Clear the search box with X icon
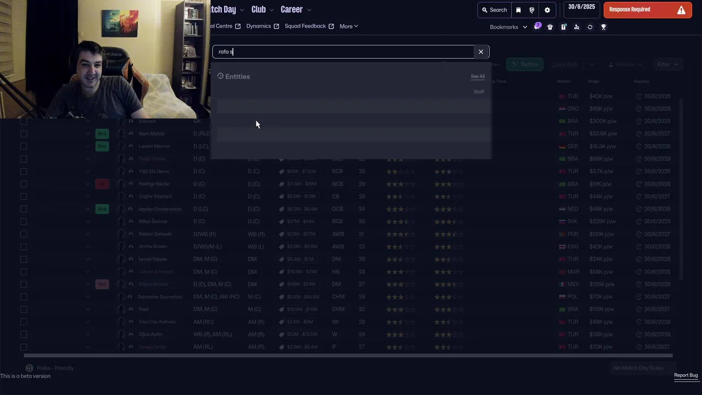Screen dimensions: 702x395 [x=481, y=52]
